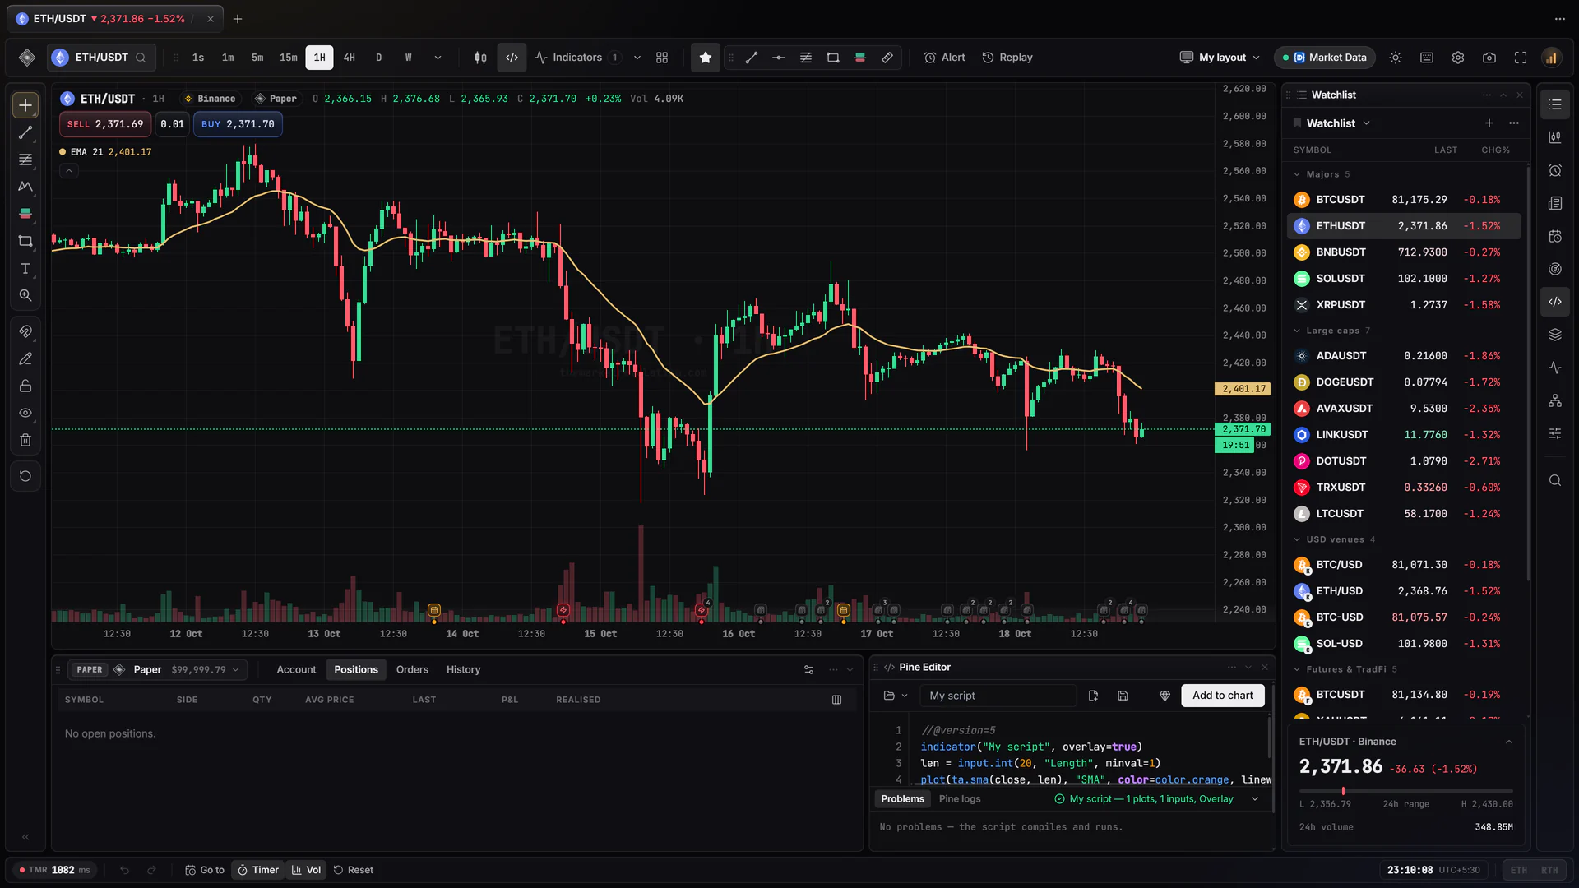
Task: Open chart settings gear icon
Action: tap(1458, 58)
